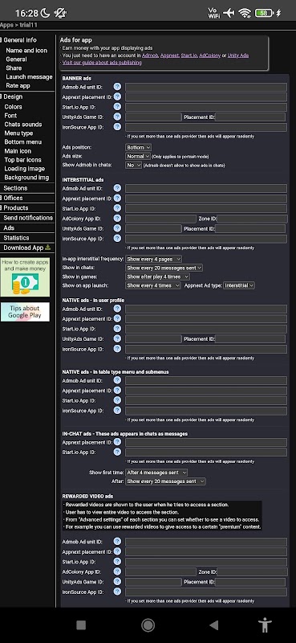This screenshot has height=643, width=296.
Task: Open the Menu type sidebar item
Action: (18, 133)
